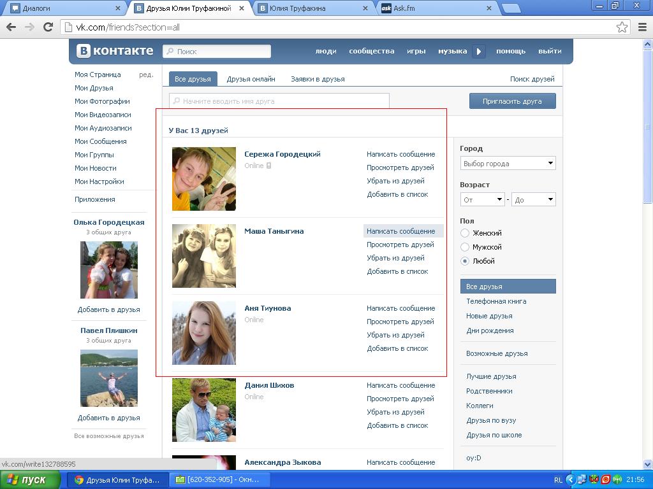Click Поиск друзей link

(x=532, y=79)
